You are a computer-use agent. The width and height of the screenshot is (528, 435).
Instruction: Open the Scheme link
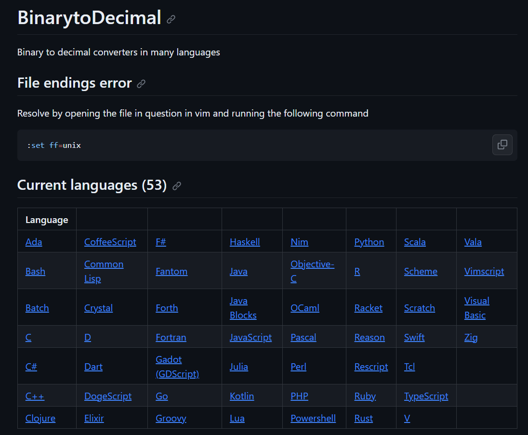click(421, 271)
